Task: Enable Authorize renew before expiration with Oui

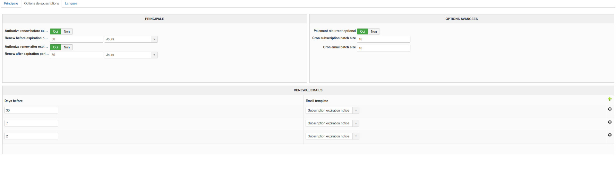Action: click(x=56, y=31)
